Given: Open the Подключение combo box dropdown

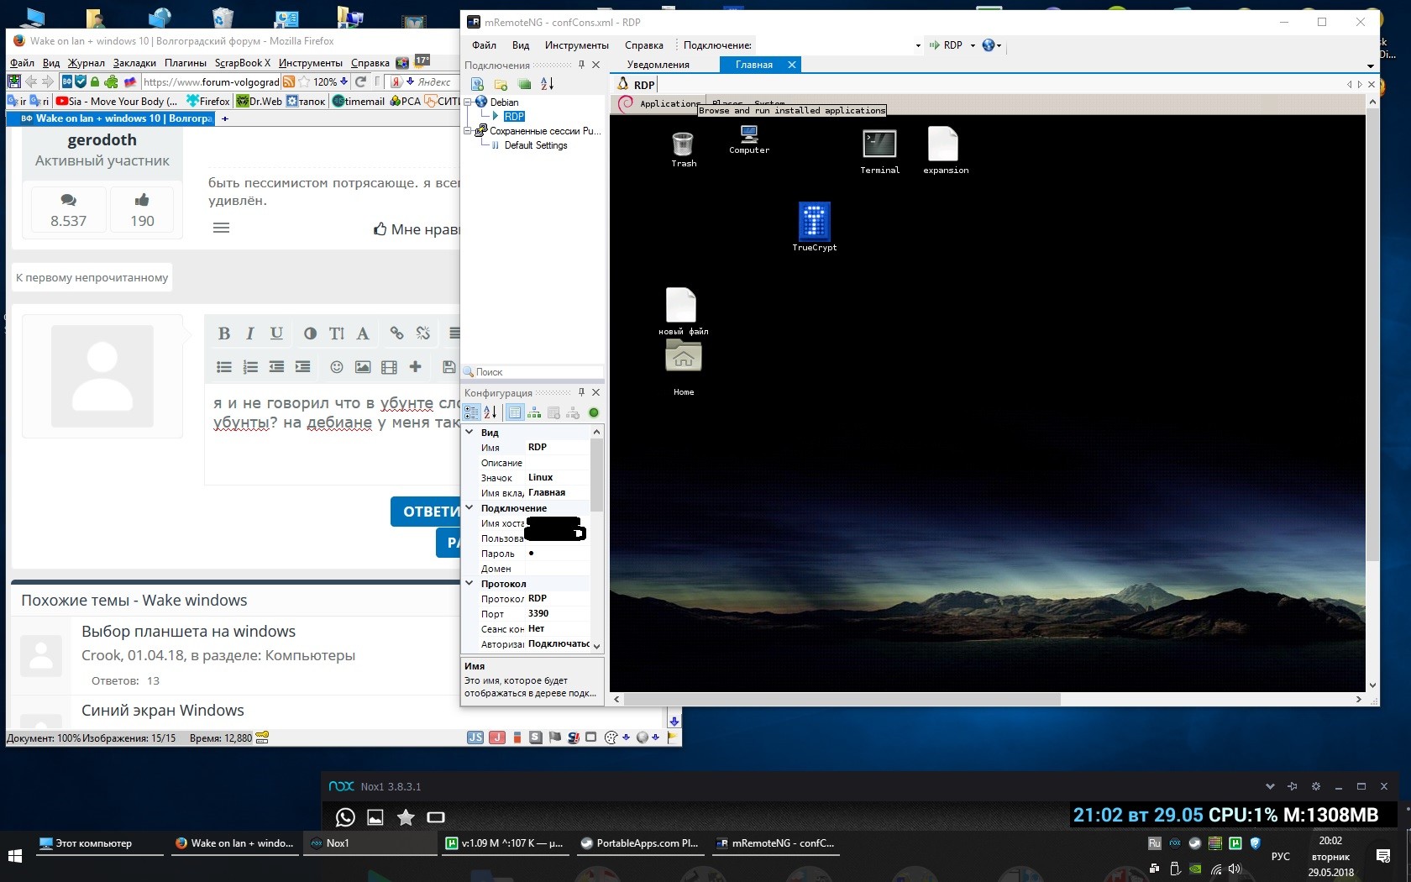Looking at the screenshot, I should [x=917, y=45].
